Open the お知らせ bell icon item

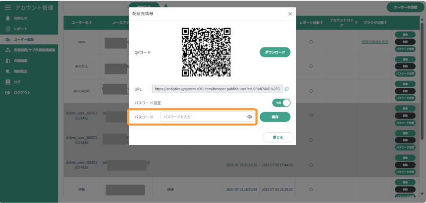pyautogui.click(x=7, y=18)
